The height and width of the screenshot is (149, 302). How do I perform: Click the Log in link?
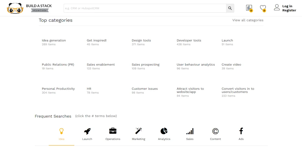(287, 6)
